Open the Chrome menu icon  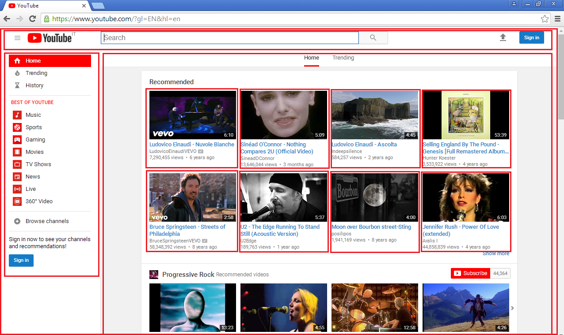(557, 19)
